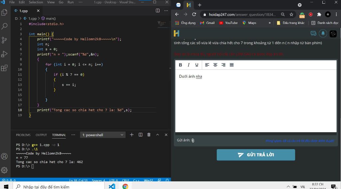Viewport: 341px width, 189px height.
Task: Toggle bold formatting in answer editor
Action: pyautogui.click(x=180, y=65)
